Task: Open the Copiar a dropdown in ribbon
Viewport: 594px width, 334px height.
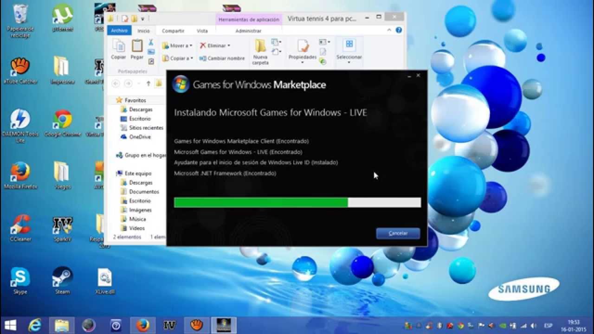Action: 177,58
